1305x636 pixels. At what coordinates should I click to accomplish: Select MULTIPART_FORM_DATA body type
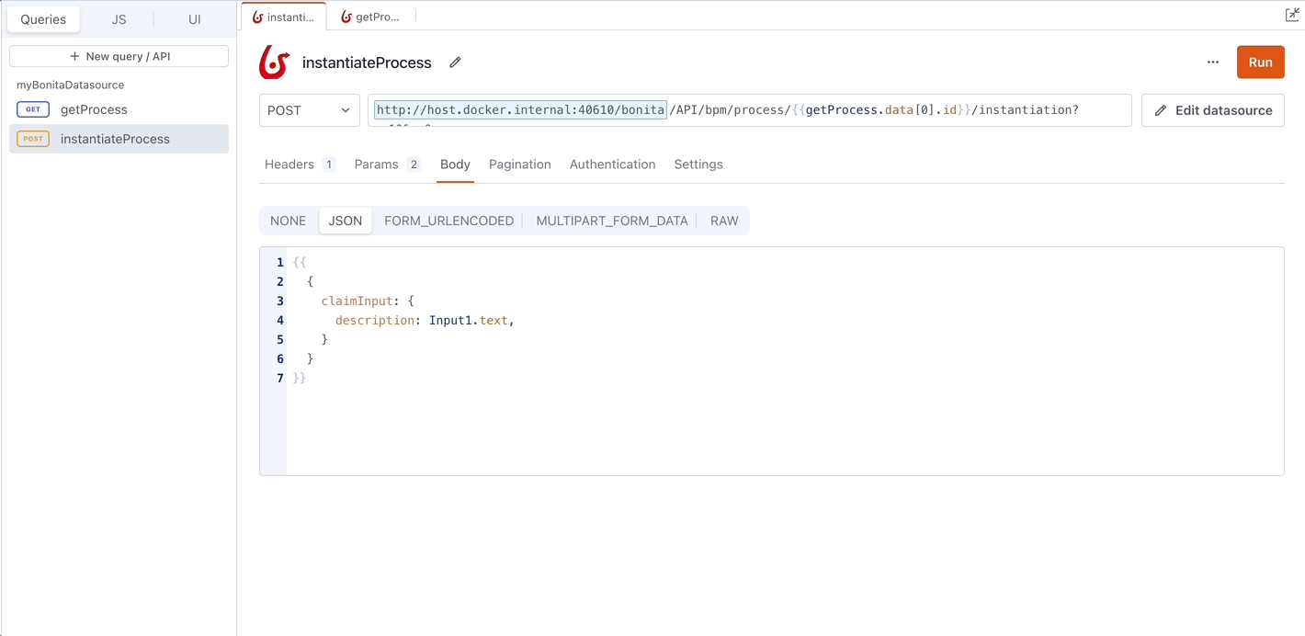coord(611,221)
